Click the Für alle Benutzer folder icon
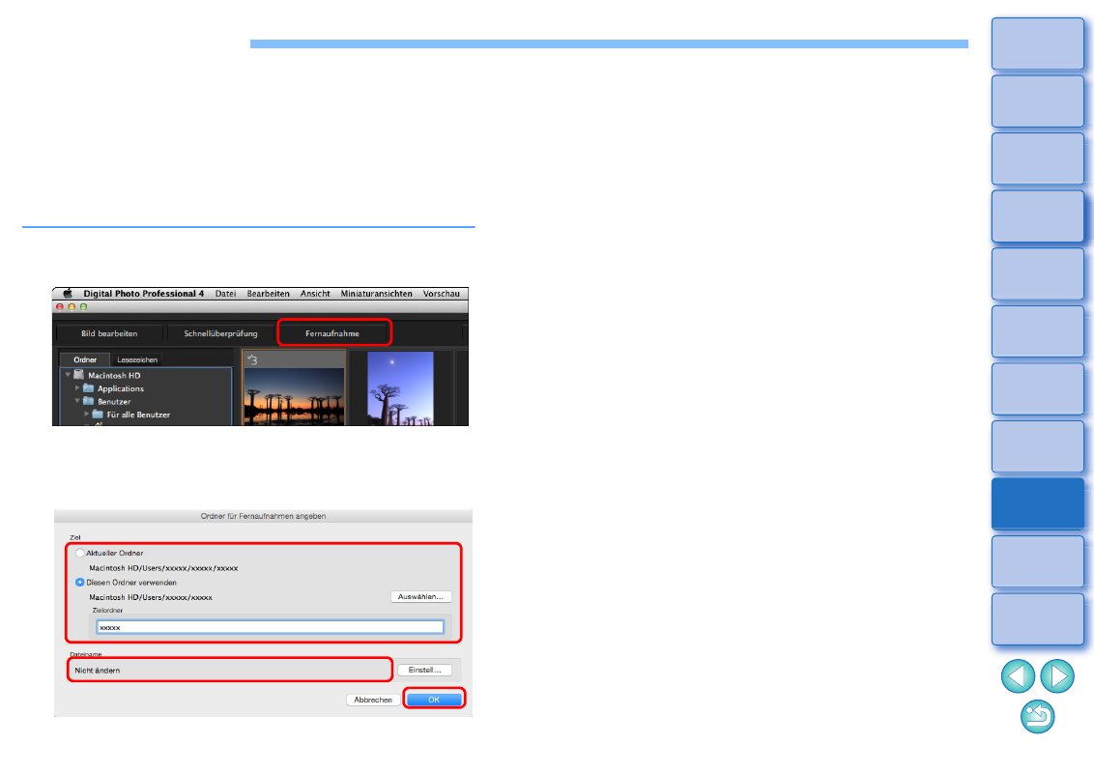 [98, 415]
